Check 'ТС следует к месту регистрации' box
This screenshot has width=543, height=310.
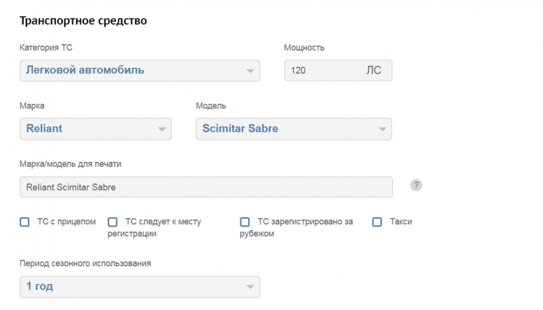(x=113, y=222)
